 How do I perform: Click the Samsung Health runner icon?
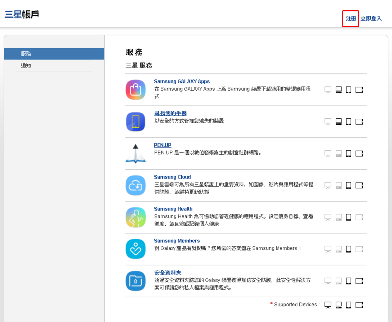136,217
